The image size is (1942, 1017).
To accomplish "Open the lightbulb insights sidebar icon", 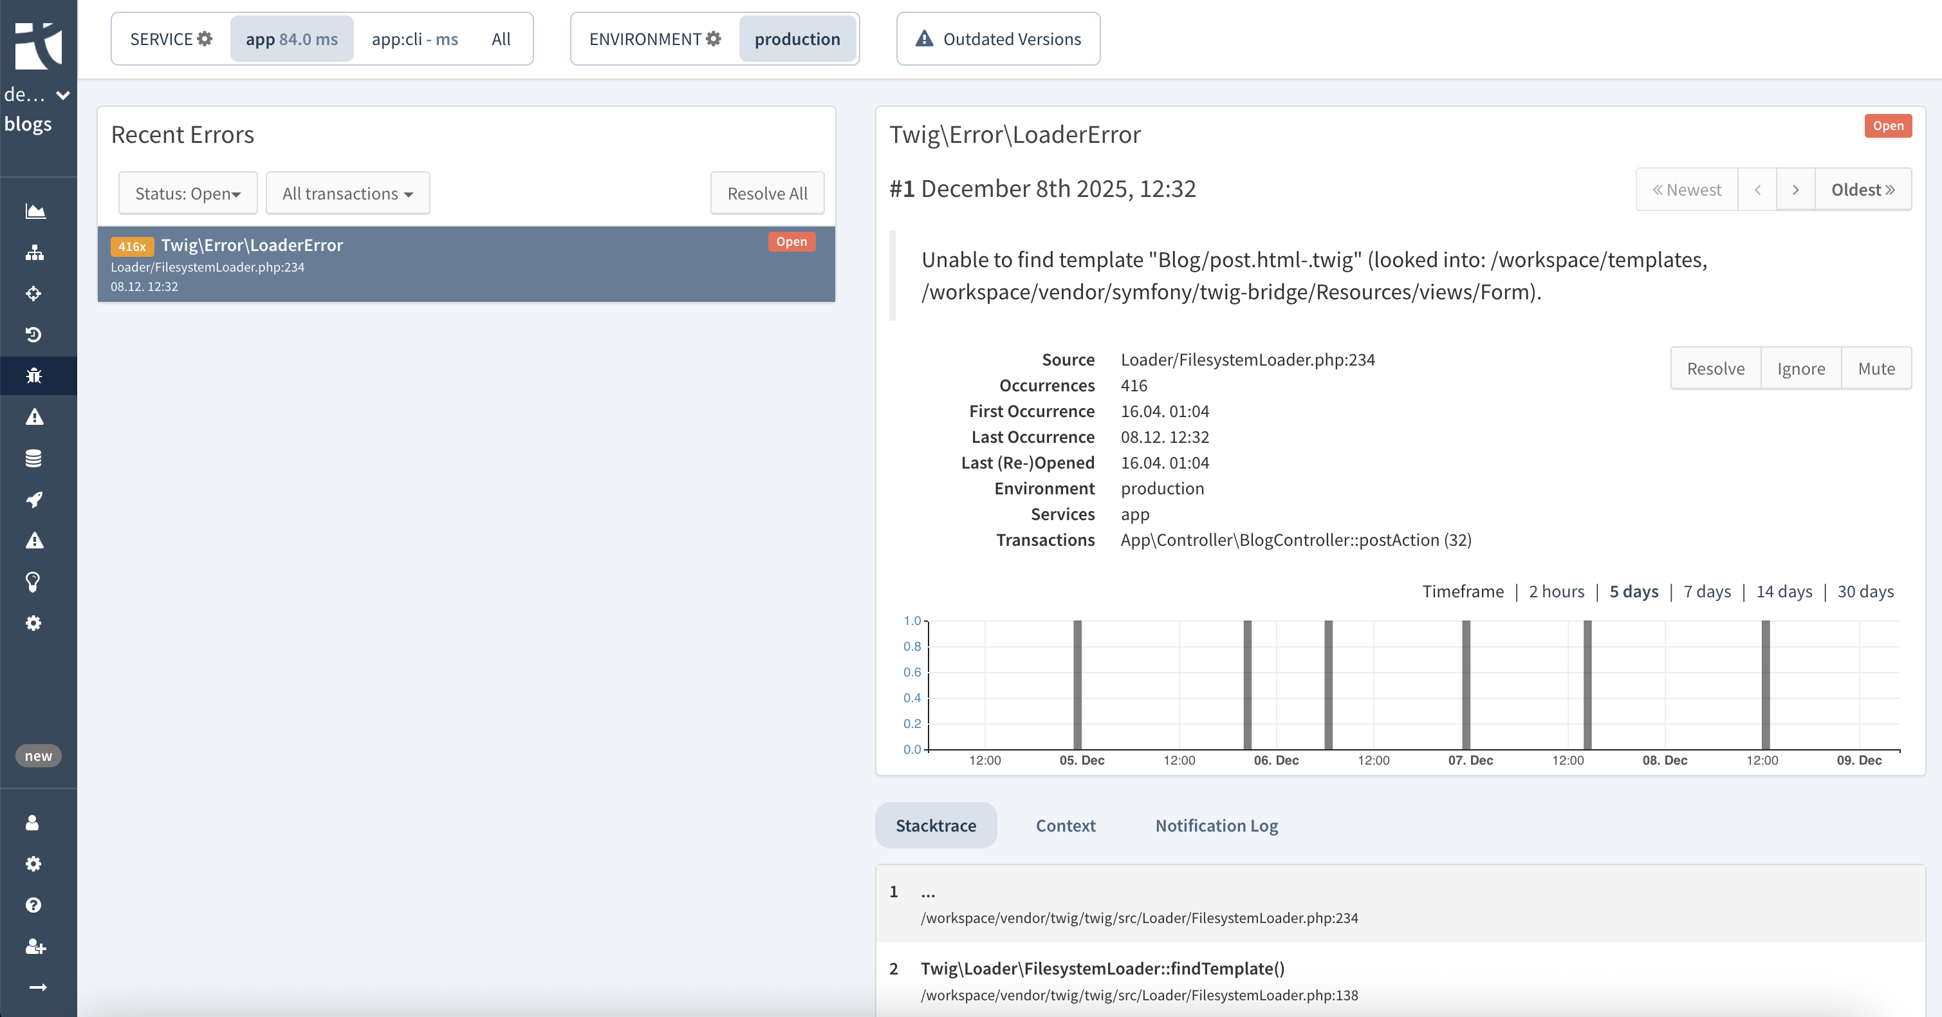I will [34, 581].
